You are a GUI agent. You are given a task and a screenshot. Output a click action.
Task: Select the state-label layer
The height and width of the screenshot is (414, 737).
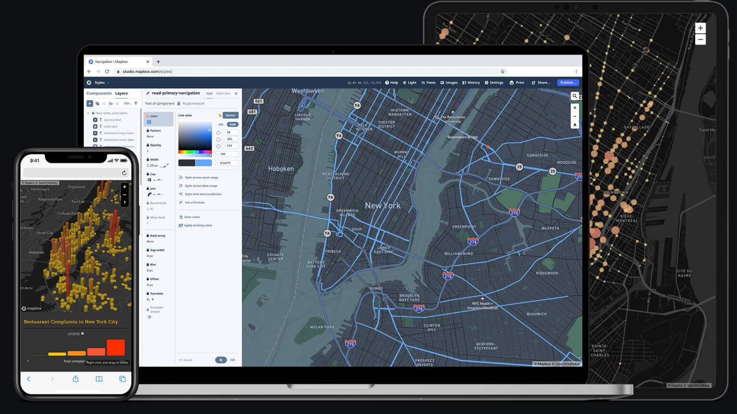tap(111, 126)
